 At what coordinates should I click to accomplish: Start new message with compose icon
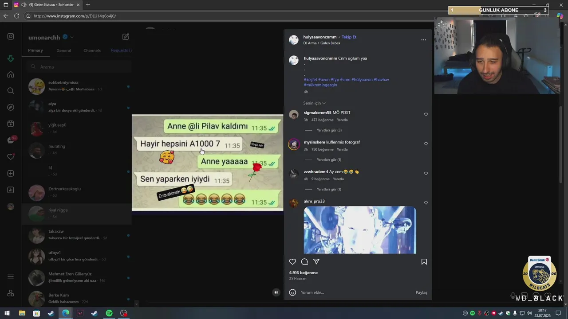(126, 37)
